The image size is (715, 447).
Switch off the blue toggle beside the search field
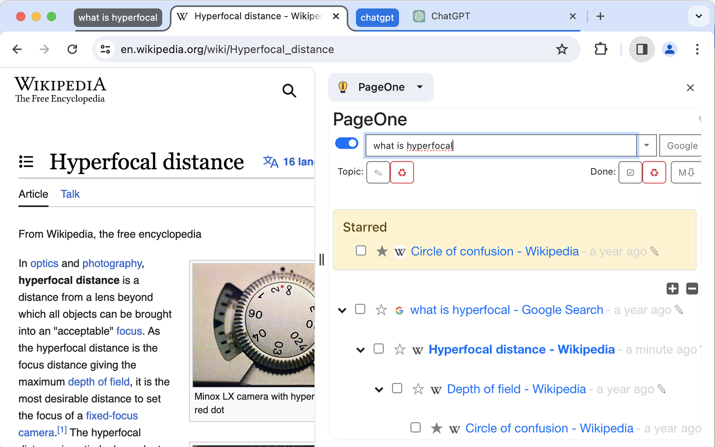pyautogui.click(x=346, y=143)
